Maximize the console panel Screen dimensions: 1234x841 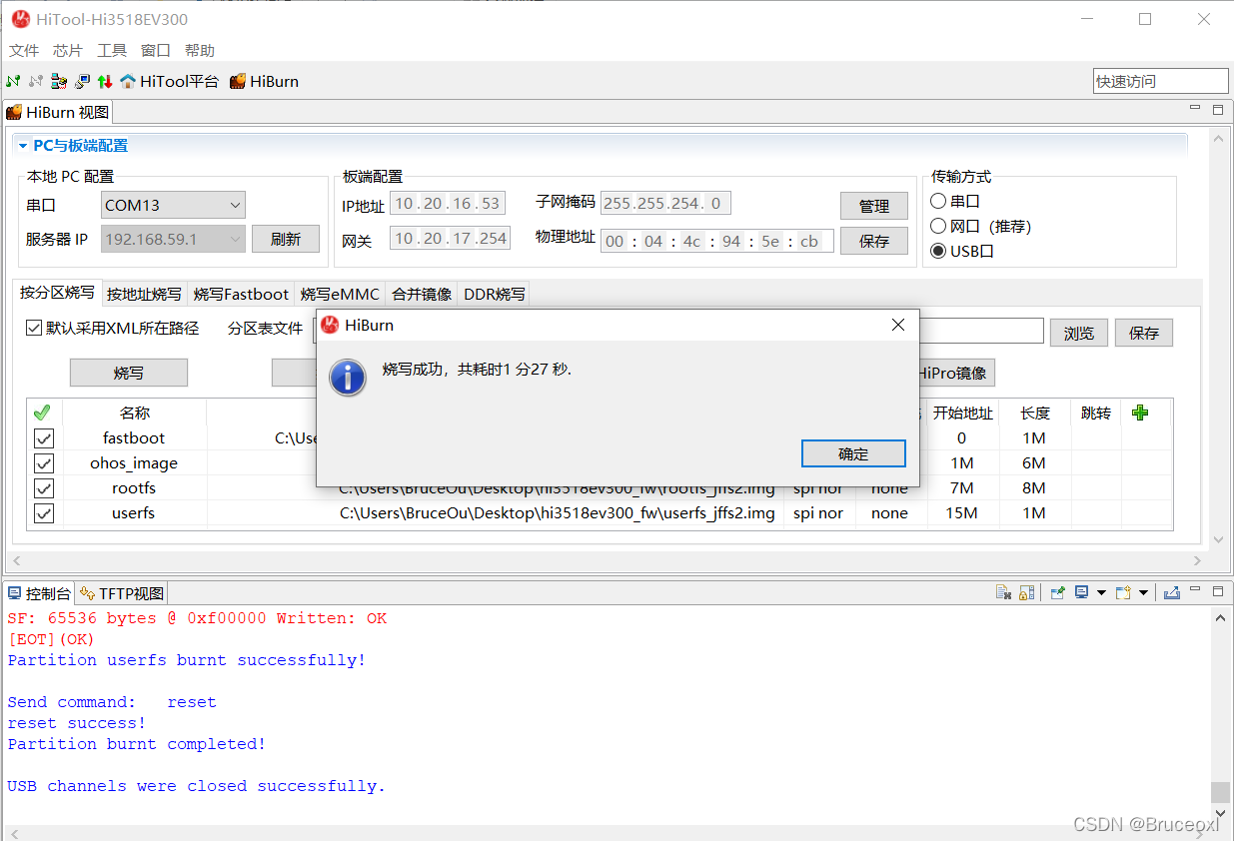coord(1217,592)
